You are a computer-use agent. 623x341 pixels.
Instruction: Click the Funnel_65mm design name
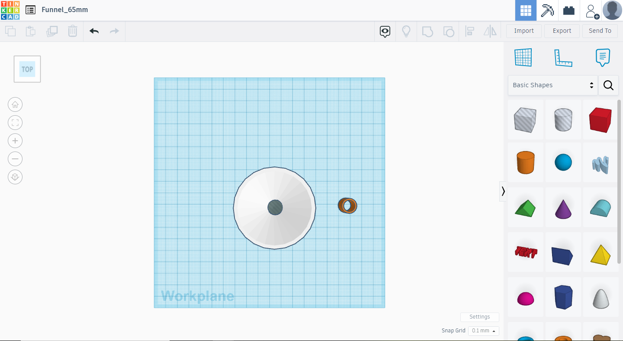(x=65, y=9)
